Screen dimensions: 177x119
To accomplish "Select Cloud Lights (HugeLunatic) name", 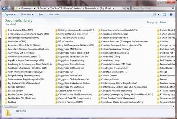I will (114, 68).
